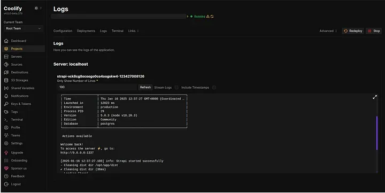Image resolution: width=385 pixels, height=193 pixels.
Task: Open the sidebar Terminal prompt icon
Action: (6, 120)
